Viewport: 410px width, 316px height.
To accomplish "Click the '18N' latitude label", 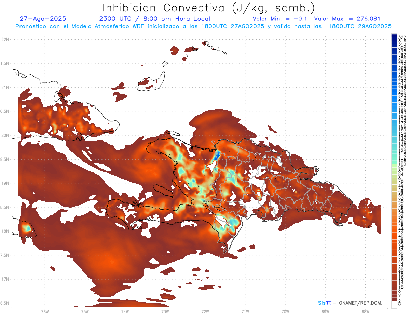I will (x=5, y=231).
